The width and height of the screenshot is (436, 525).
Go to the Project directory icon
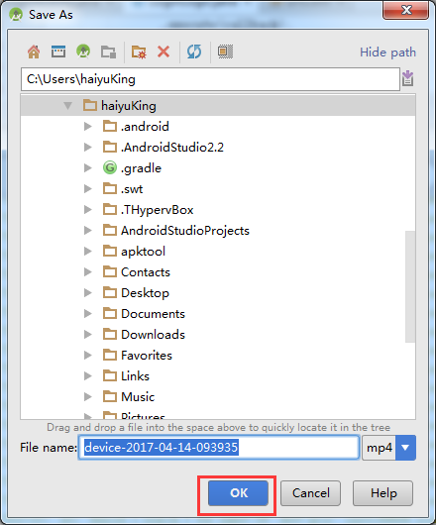(x=83, y=52)
